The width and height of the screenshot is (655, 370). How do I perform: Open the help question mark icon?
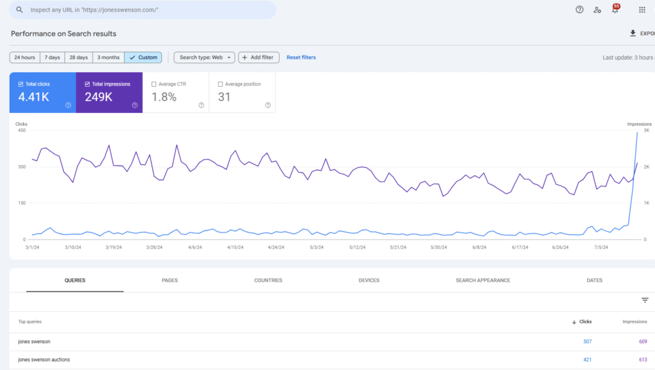pos(580,10)
